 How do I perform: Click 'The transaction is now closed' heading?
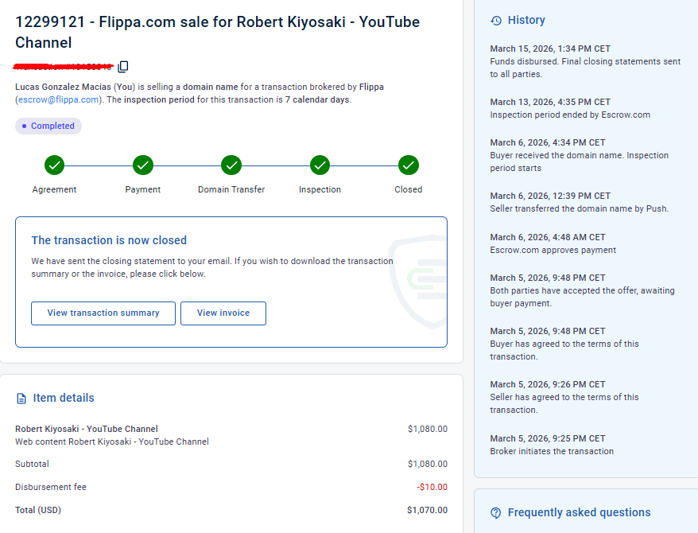(x=109, y=240)
